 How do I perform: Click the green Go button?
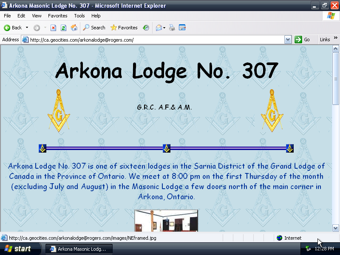pyautogui.click(x=302, y=40)
